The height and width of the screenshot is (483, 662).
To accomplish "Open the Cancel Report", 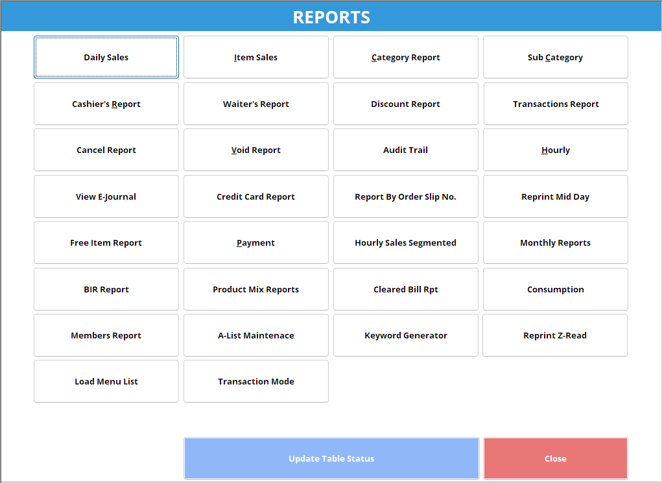I will click(x=106, y=150).
